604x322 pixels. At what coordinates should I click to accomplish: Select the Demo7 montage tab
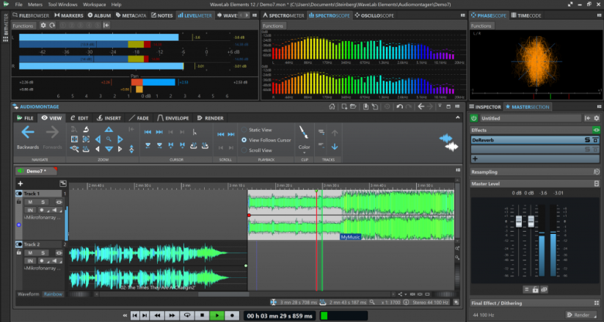(x=36, y=171)
